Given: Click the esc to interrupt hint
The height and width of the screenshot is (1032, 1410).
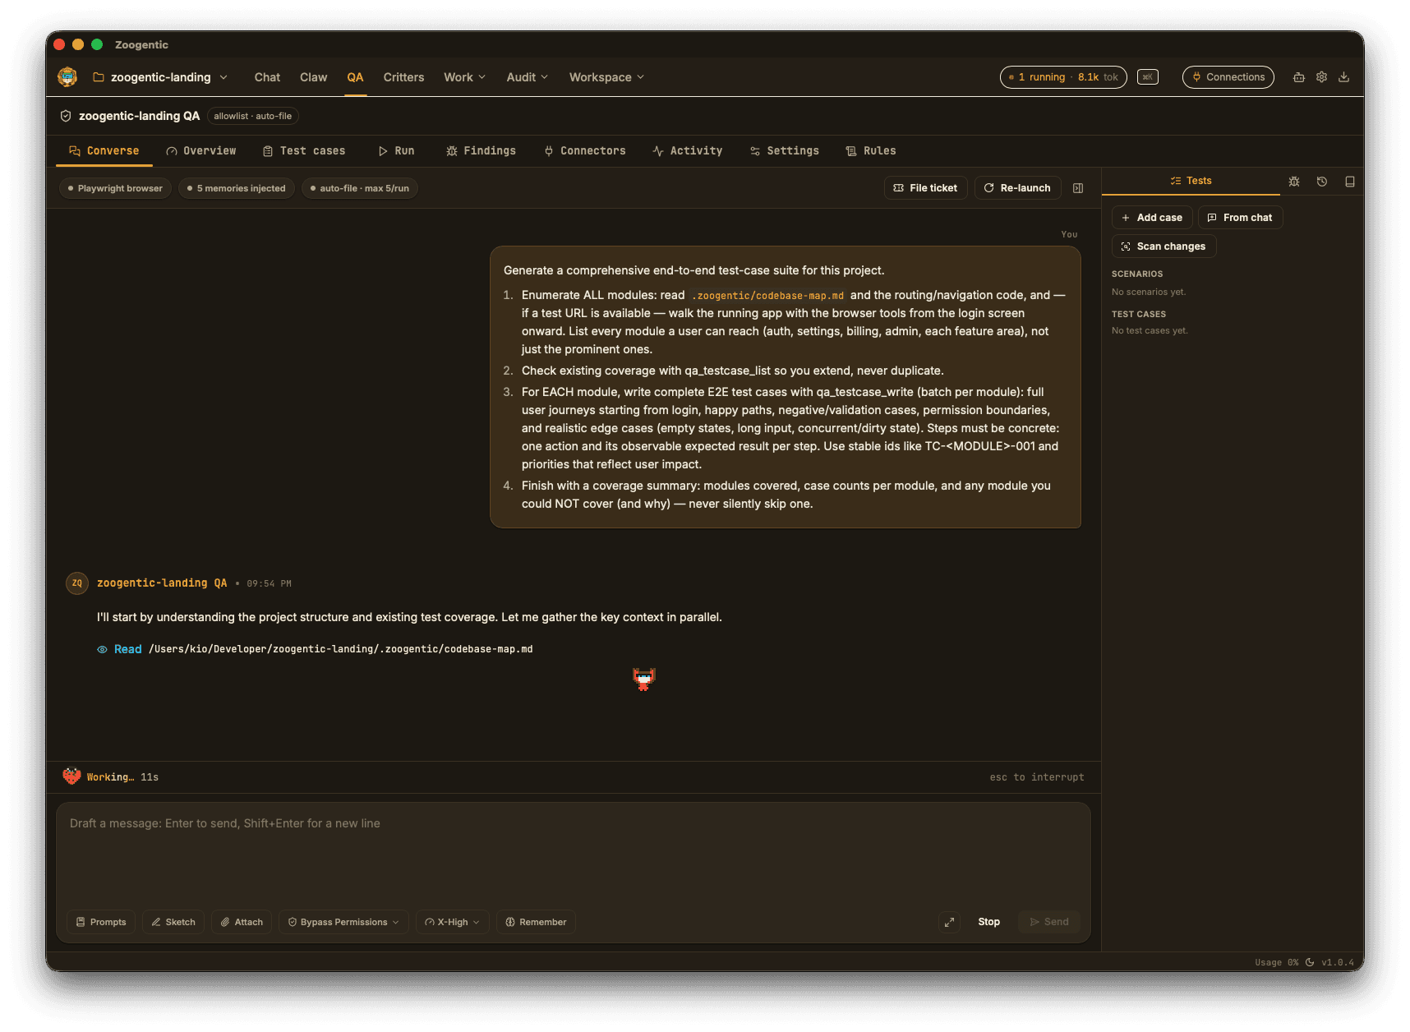Looking at the screenshot, I should (1037, 777).
